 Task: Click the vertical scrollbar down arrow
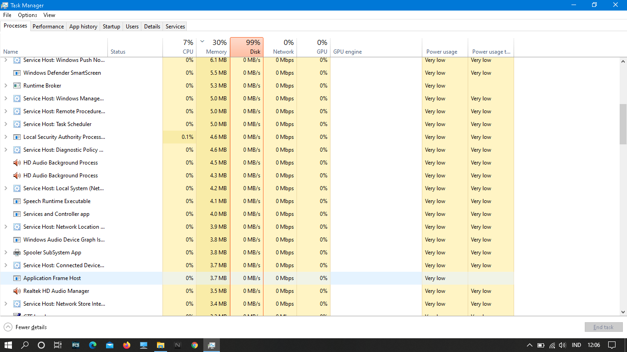[x=623, y=312]
